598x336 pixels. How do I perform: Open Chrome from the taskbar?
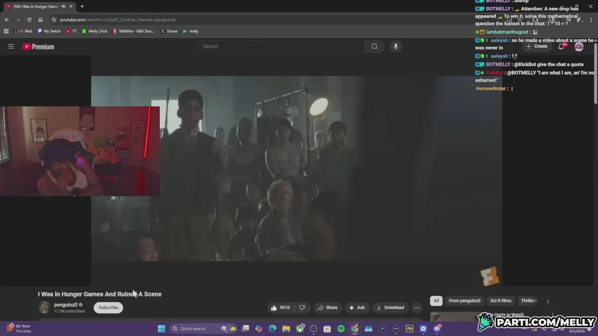coord(355,329)
